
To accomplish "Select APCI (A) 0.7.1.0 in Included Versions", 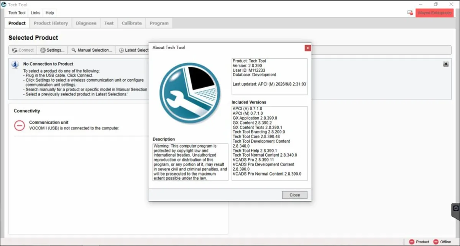I will click(248, 109).
